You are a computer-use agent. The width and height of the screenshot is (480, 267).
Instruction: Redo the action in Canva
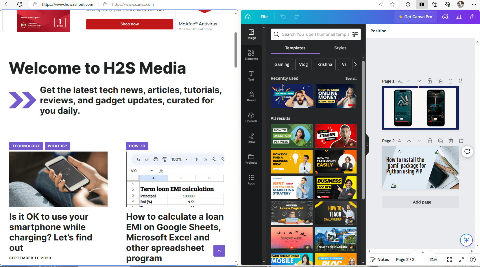296,17
